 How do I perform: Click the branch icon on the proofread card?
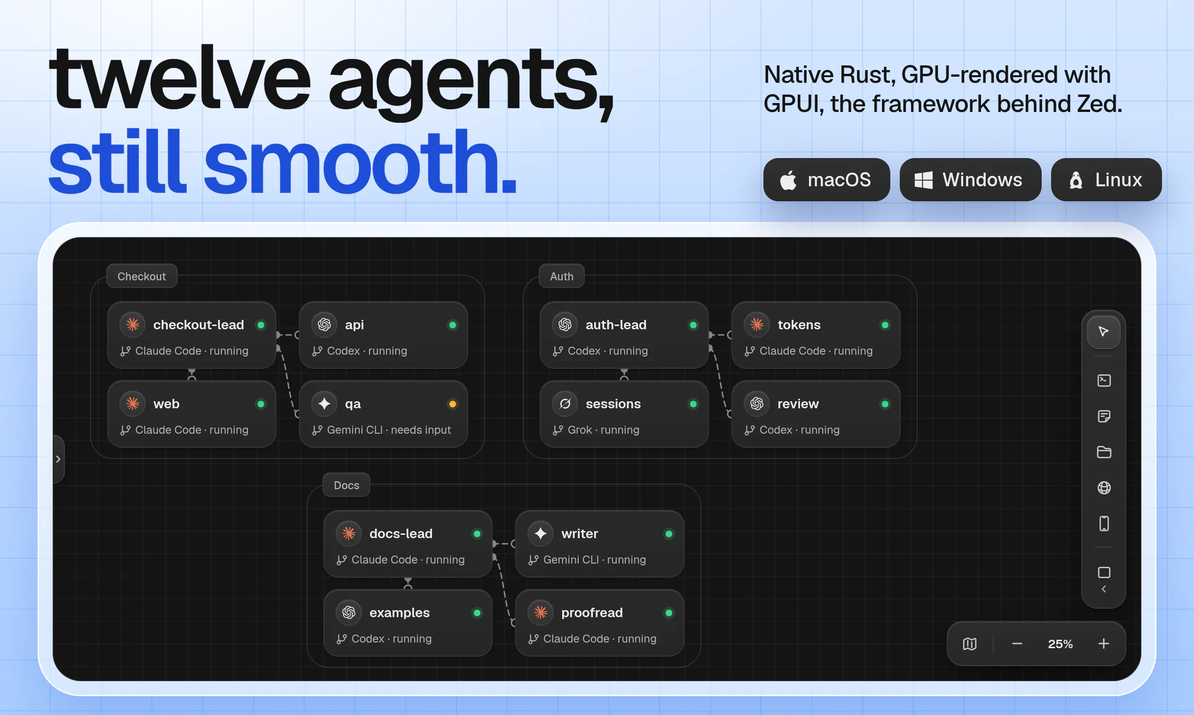click(x=534, y=639)
